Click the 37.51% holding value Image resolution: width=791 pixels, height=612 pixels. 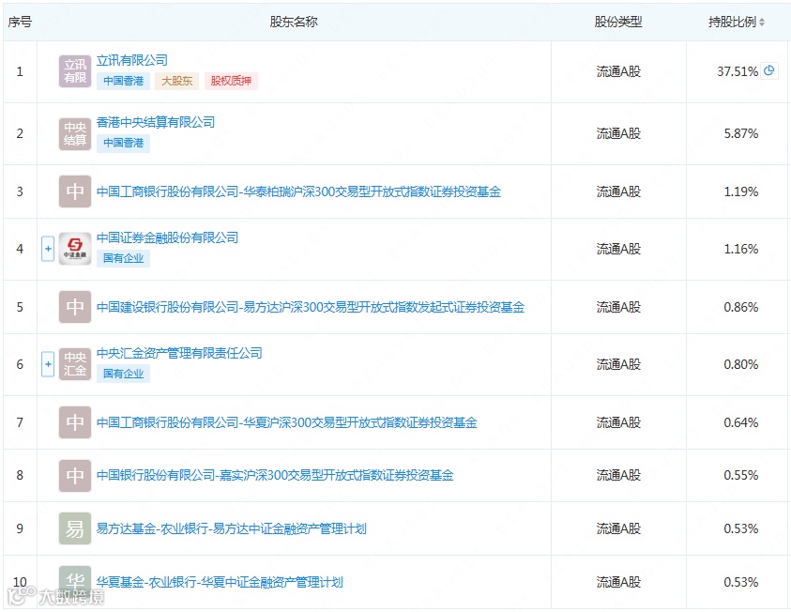[738, 71]
